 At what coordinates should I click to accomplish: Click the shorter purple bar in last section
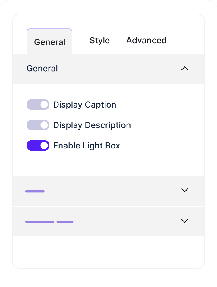tap(65, 222)
